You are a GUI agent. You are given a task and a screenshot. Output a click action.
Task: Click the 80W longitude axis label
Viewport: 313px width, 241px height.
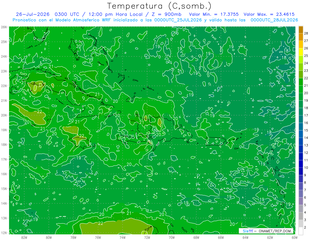[x=49, y=237]
